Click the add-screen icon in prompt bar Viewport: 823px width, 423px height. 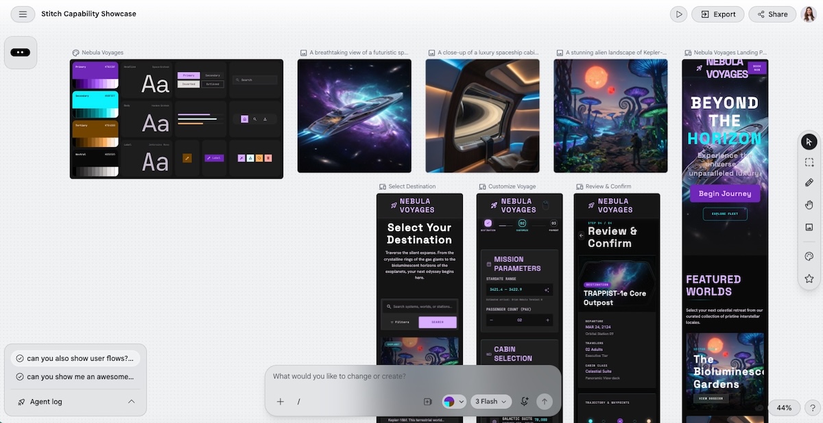(428, 402)
